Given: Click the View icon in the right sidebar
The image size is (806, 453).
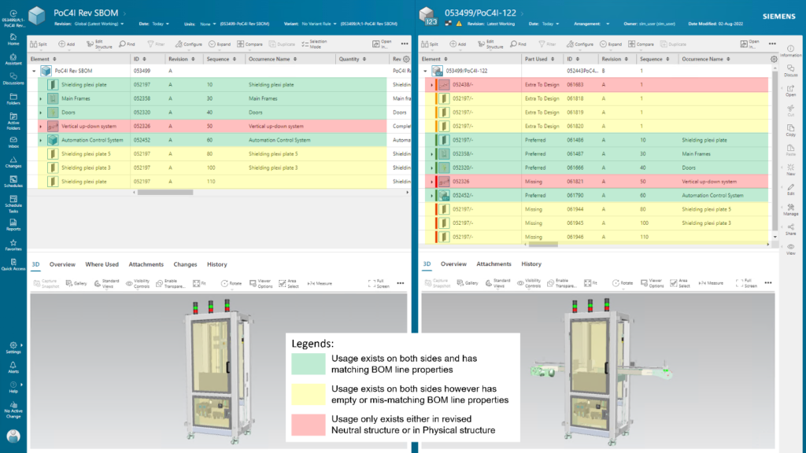Looking at the screenshot, I should coord(790,249).
